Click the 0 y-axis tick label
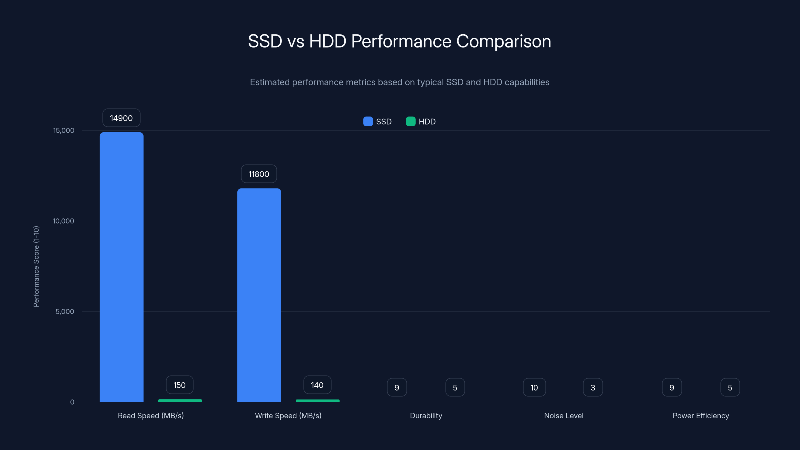The width and height of the screenshot is (800, 450). coord(72,402)
